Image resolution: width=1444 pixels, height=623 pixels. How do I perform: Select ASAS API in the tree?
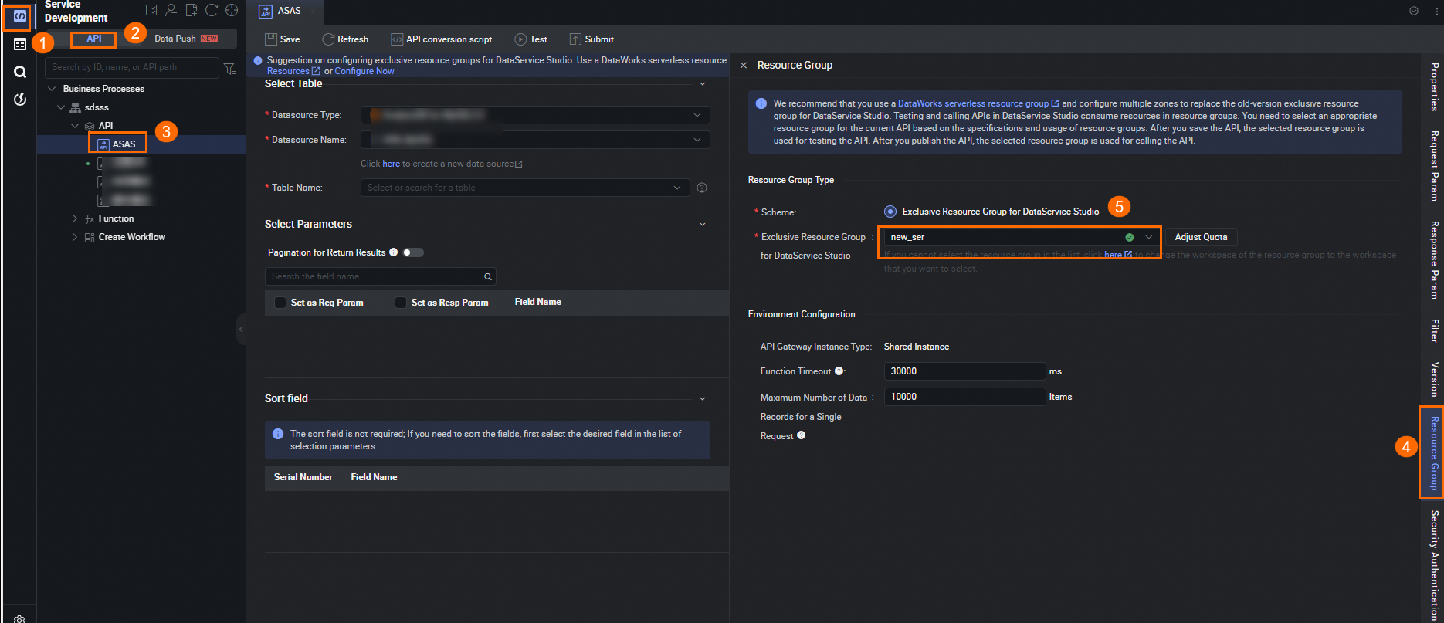point(117,144)
